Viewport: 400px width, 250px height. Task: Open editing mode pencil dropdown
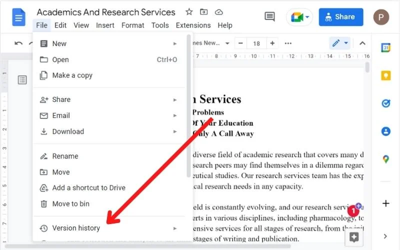tap(339, 43)
